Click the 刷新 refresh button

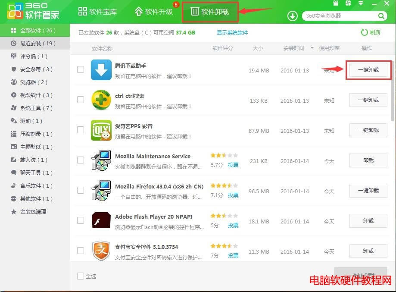pyautogui.click(x=371, y=32)
